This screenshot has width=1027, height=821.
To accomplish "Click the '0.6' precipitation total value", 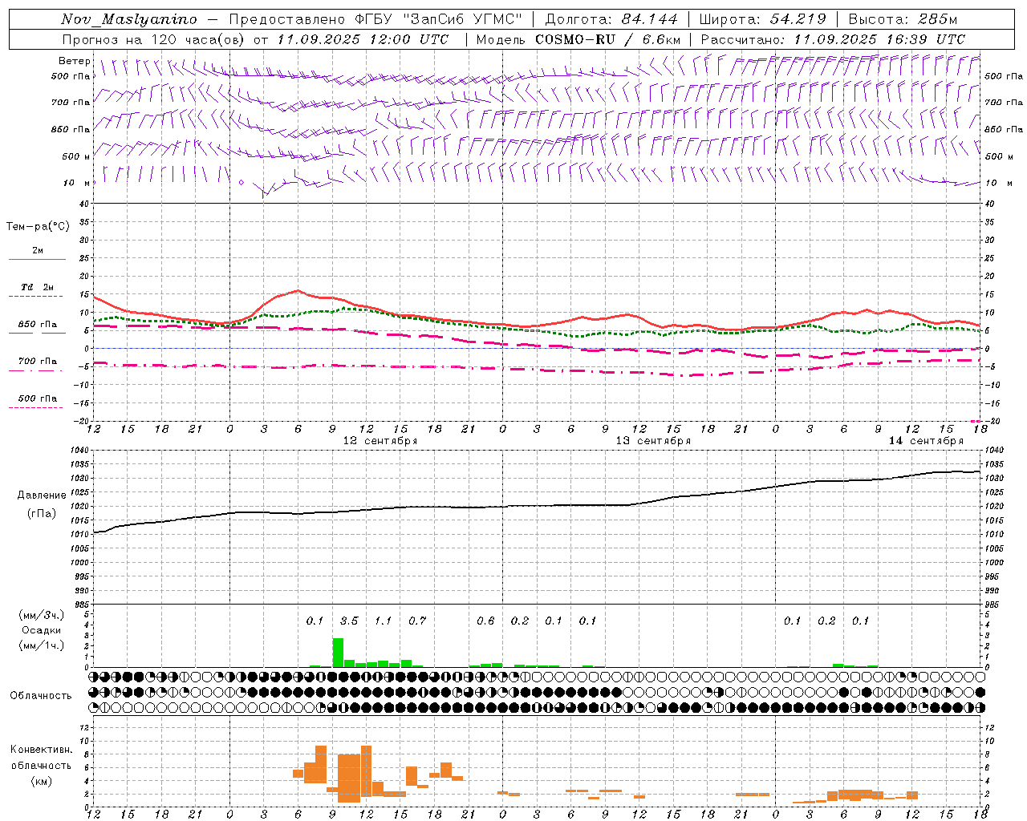I will [485, 621].
